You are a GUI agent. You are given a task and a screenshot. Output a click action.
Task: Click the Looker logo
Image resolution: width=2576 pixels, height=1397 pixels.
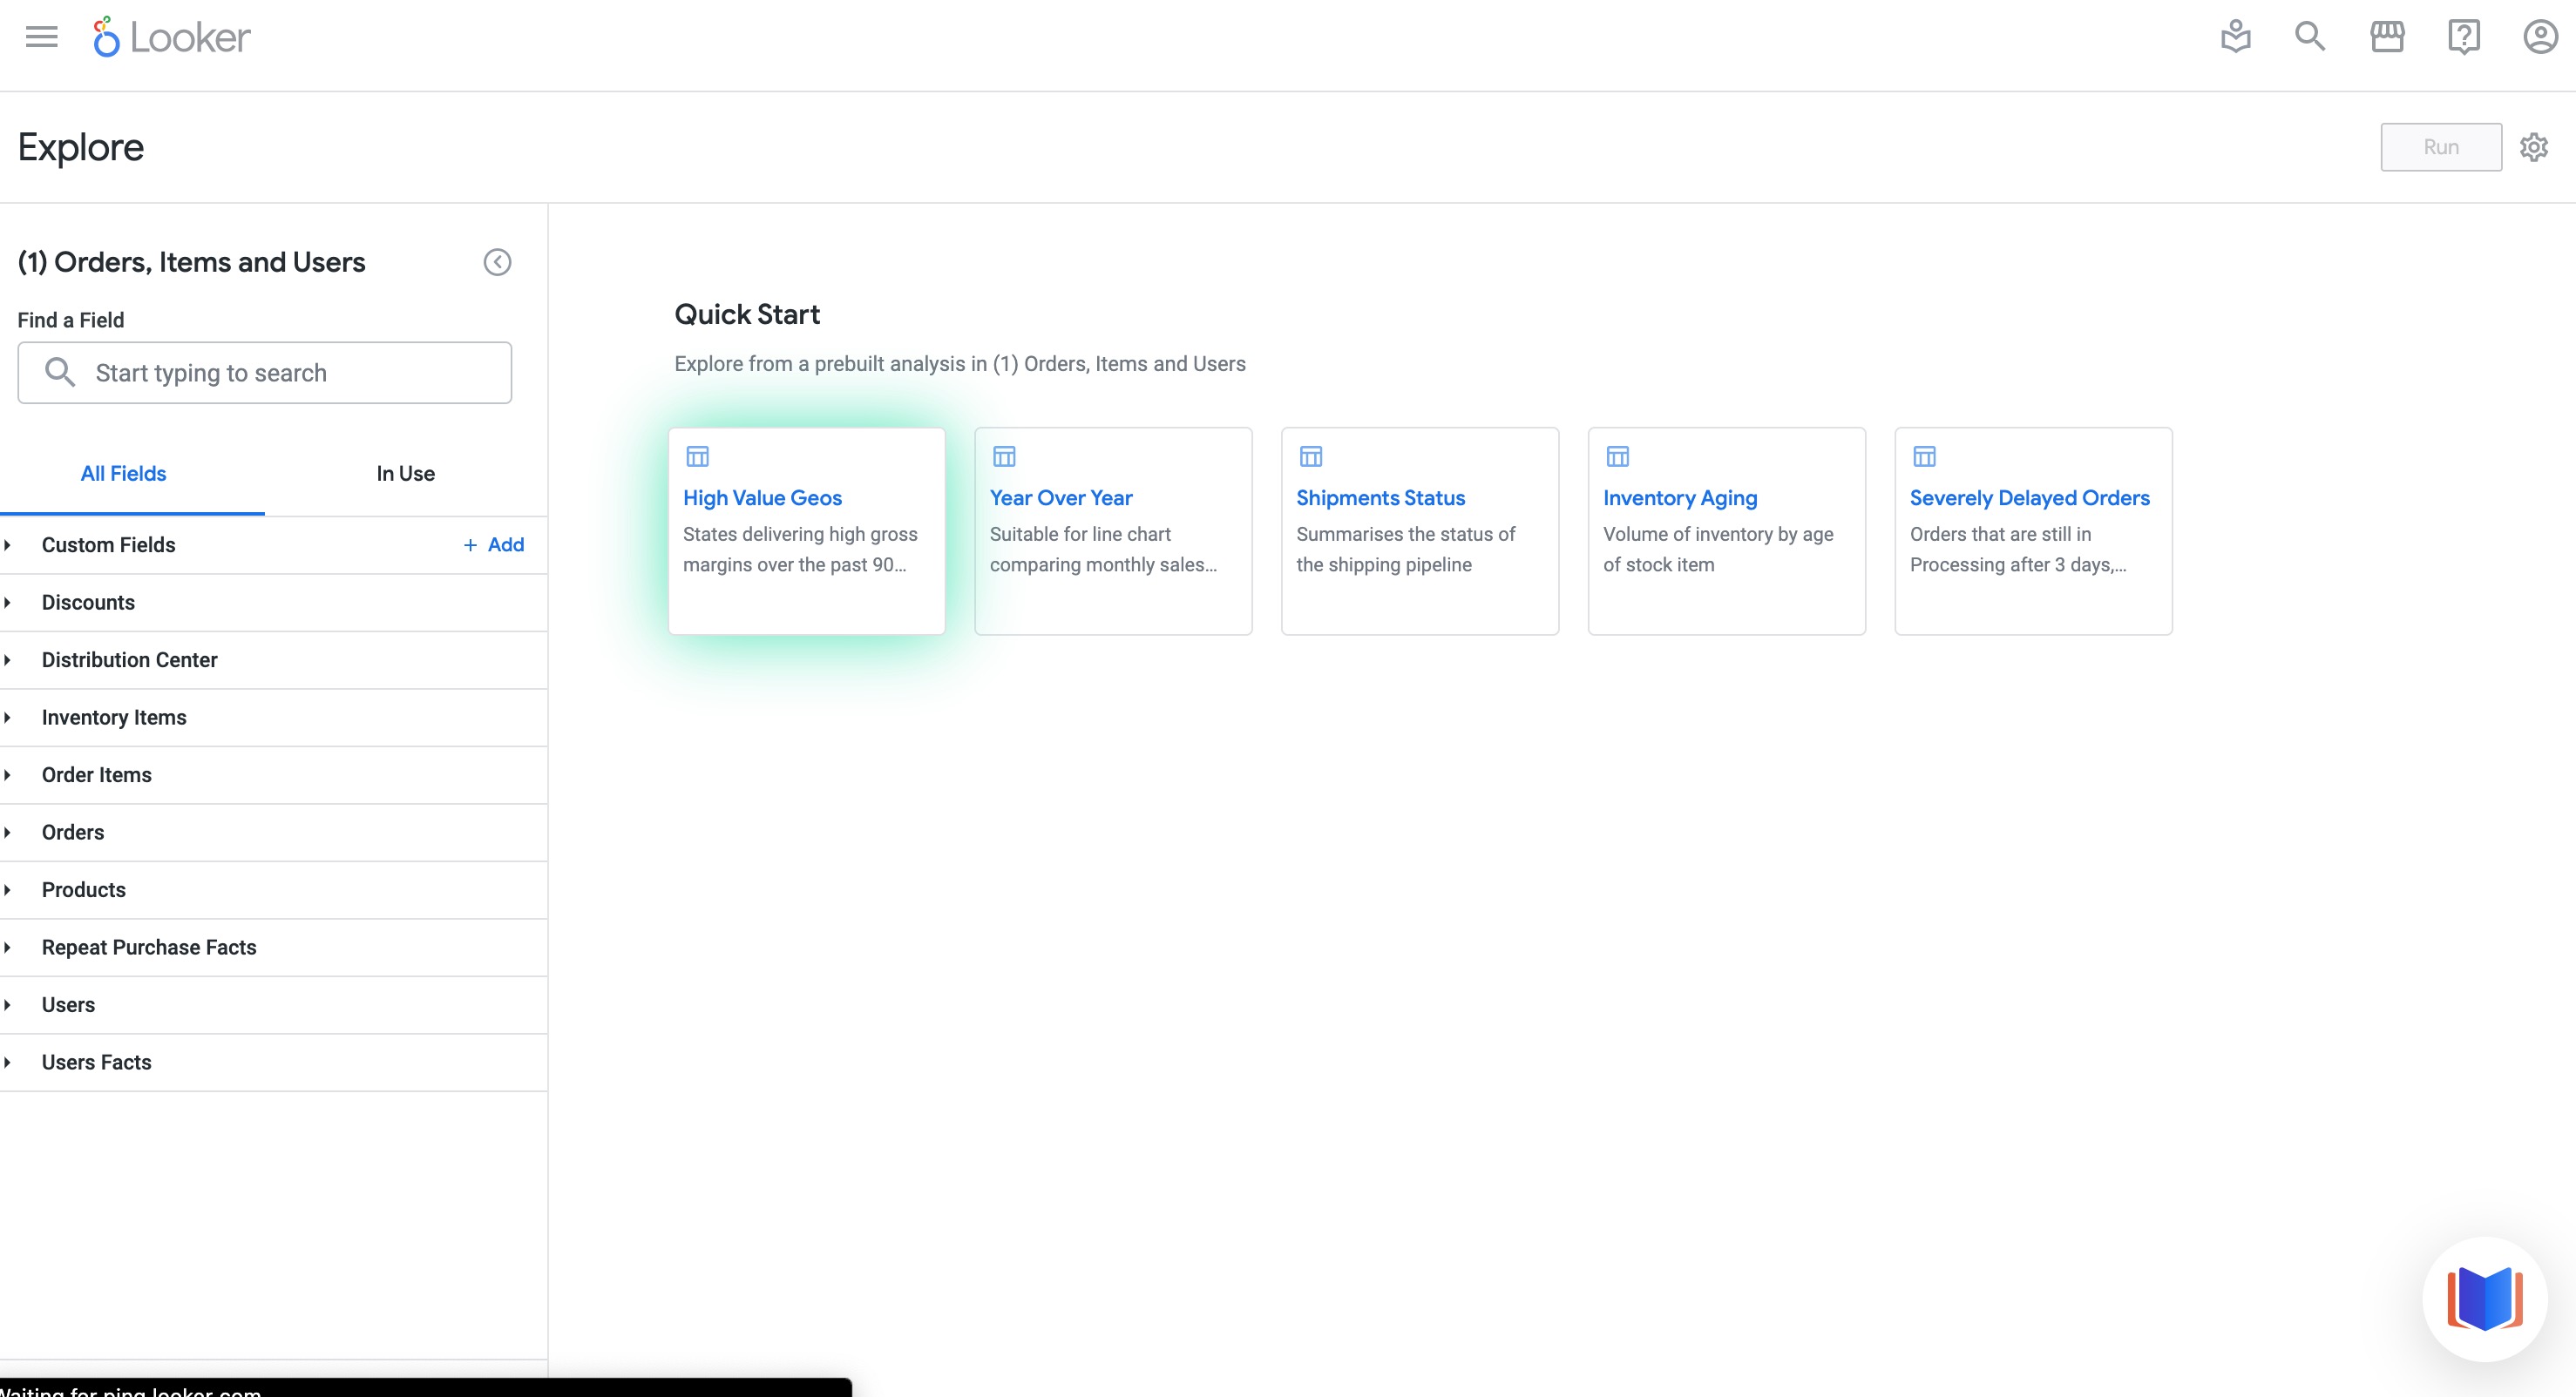pos(171,37)
